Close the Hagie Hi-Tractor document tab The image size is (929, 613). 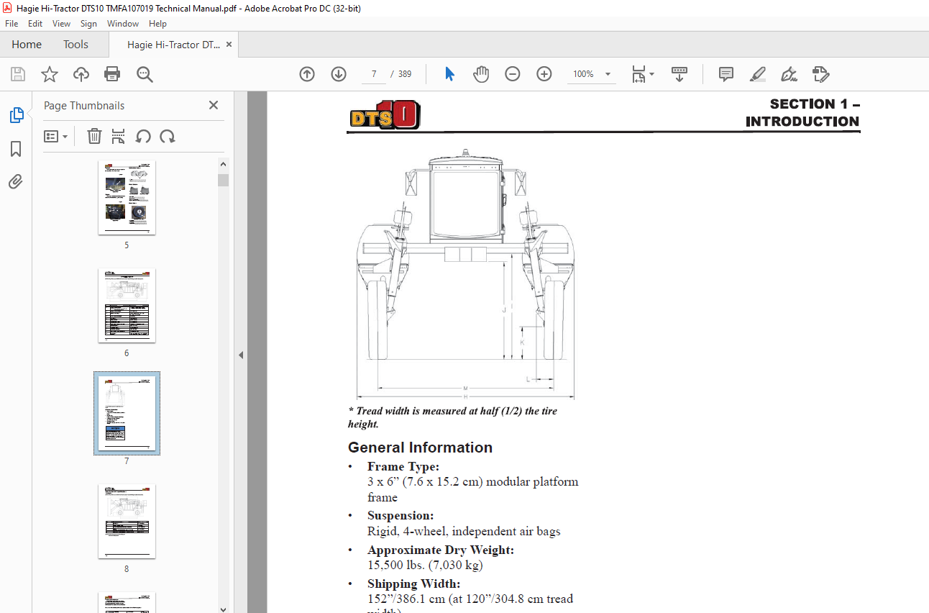pos(229,45)
